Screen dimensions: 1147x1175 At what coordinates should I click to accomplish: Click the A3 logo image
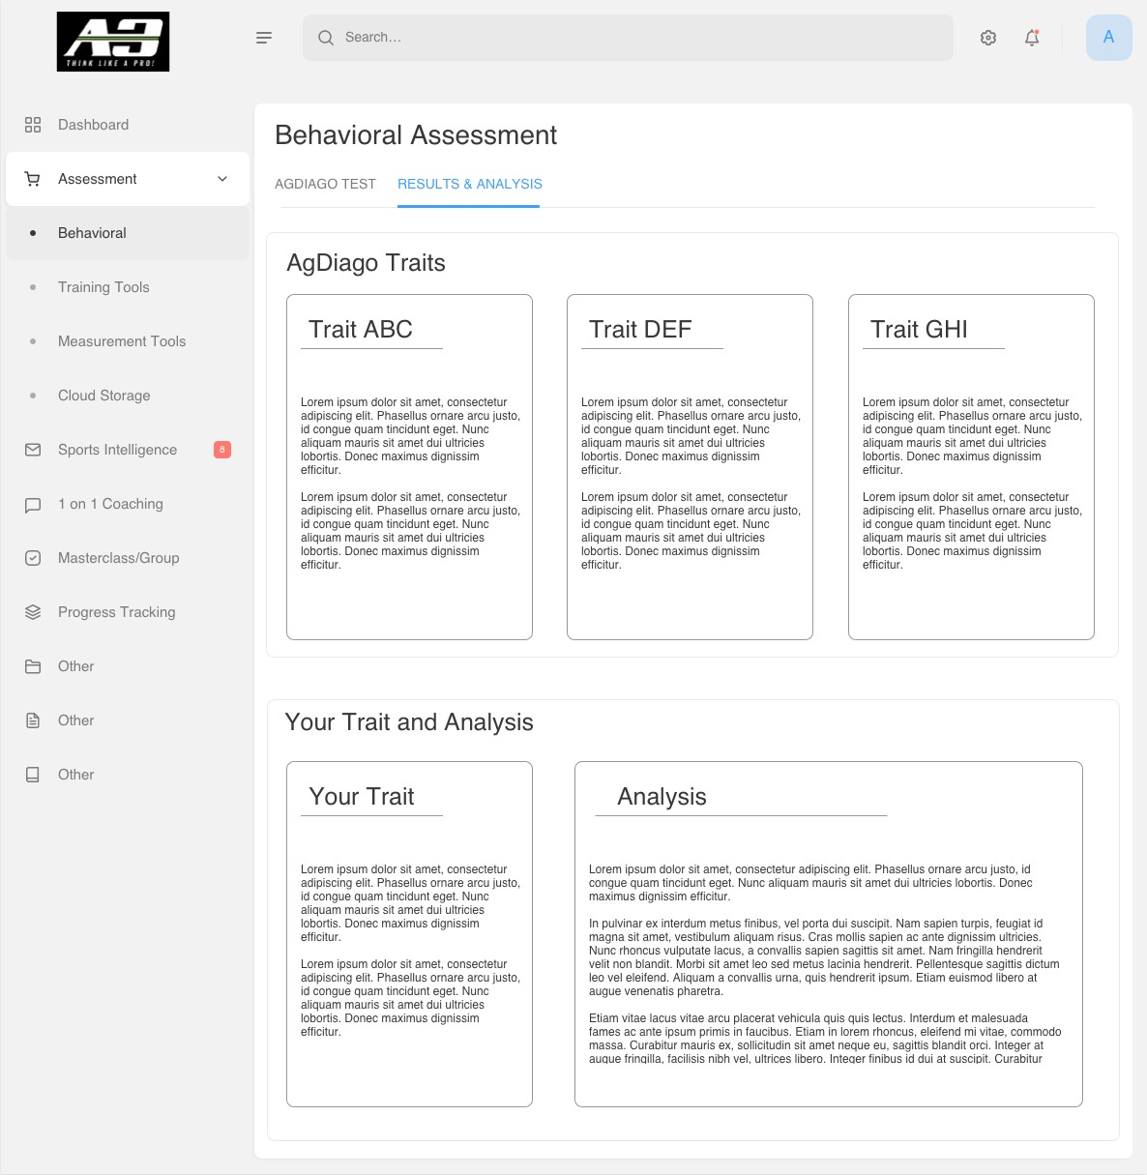113,42
